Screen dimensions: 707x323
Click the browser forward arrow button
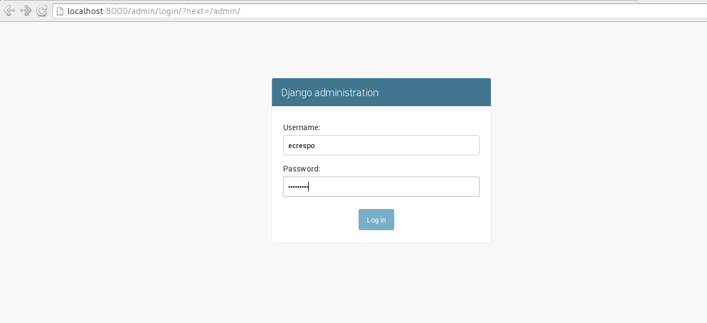pos(26,11)
